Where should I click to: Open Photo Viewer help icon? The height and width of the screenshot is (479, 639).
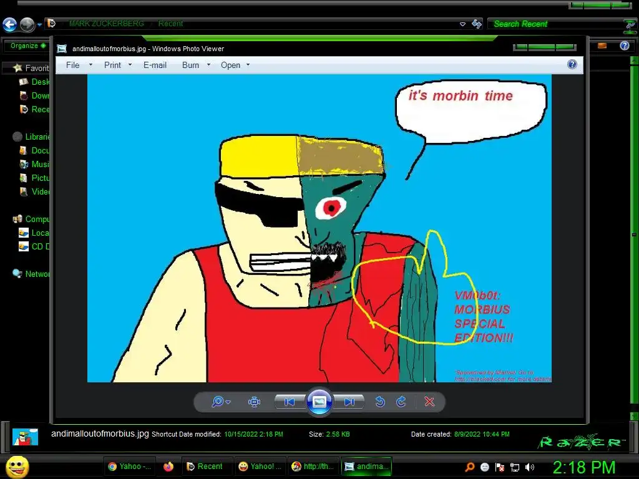tap(572, 64)
